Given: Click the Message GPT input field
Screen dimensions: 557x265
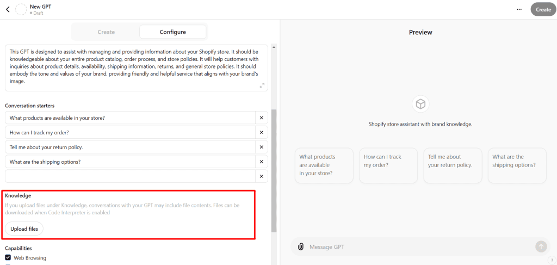Looking at the screenshot, I should point(420,247).
